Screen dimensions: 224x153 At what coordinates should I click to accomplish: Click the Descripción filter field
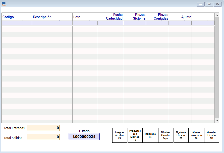tap(52, 23)
